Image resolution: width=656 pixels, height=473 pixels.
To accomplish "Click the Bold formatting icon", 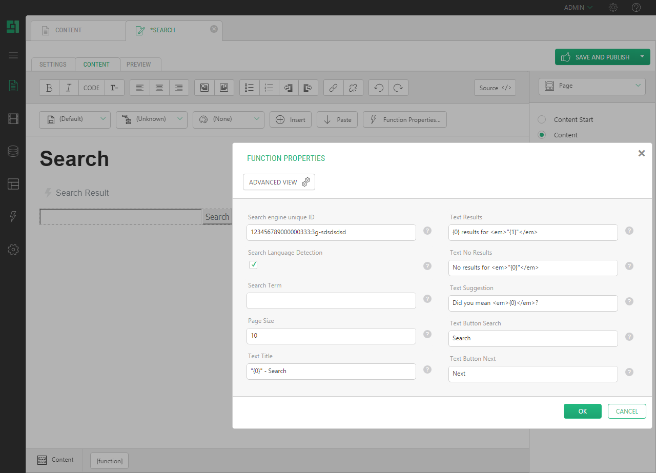I will click(x=49, y=88).
